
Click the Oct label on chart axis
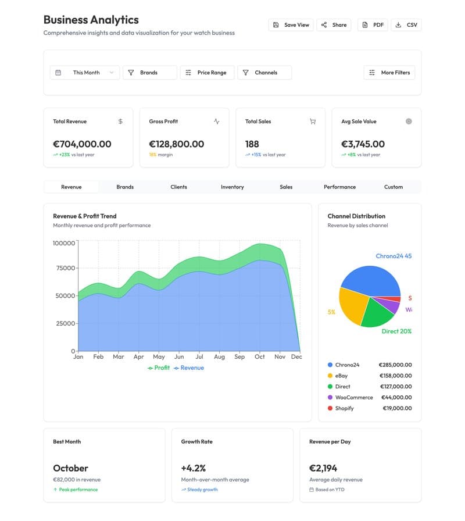pos(260,357)
